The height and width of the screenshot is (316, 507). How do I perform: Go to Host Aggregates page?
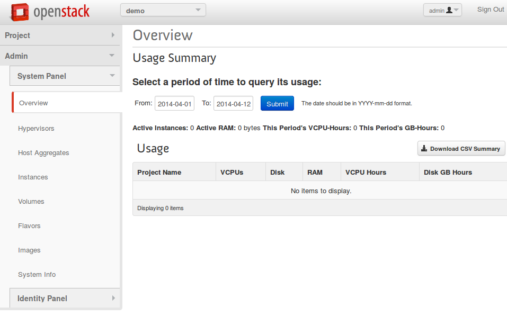click(x=43, y=153)
